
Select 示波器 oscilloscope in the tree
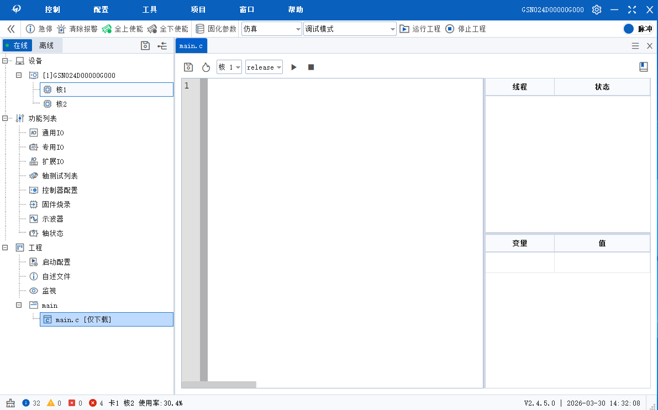tap(52, 219)
